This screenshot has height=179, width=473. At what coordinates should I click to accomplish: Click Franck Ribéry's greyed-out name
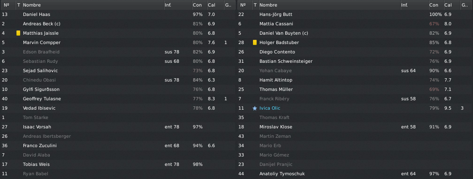274,99
